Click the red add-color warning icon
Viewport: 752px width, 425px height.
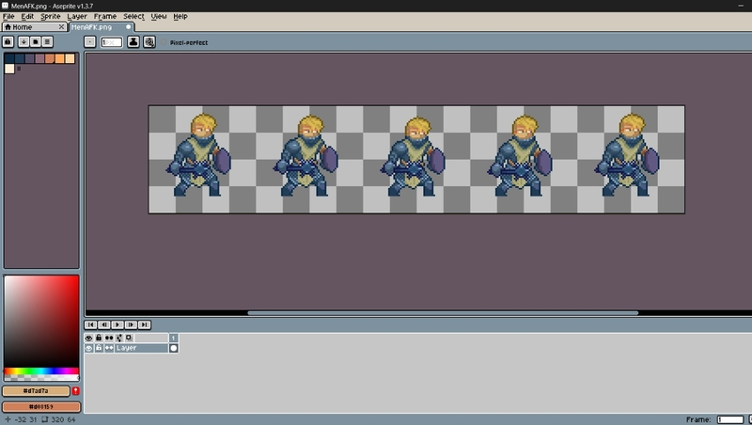(x=75, y=390)
